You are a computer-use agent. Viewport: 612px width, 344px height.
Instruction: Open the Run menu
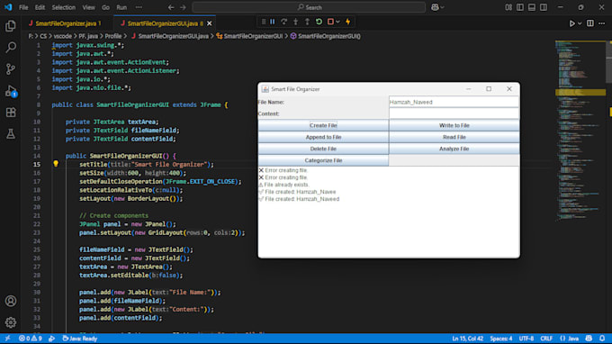point(121,7)
